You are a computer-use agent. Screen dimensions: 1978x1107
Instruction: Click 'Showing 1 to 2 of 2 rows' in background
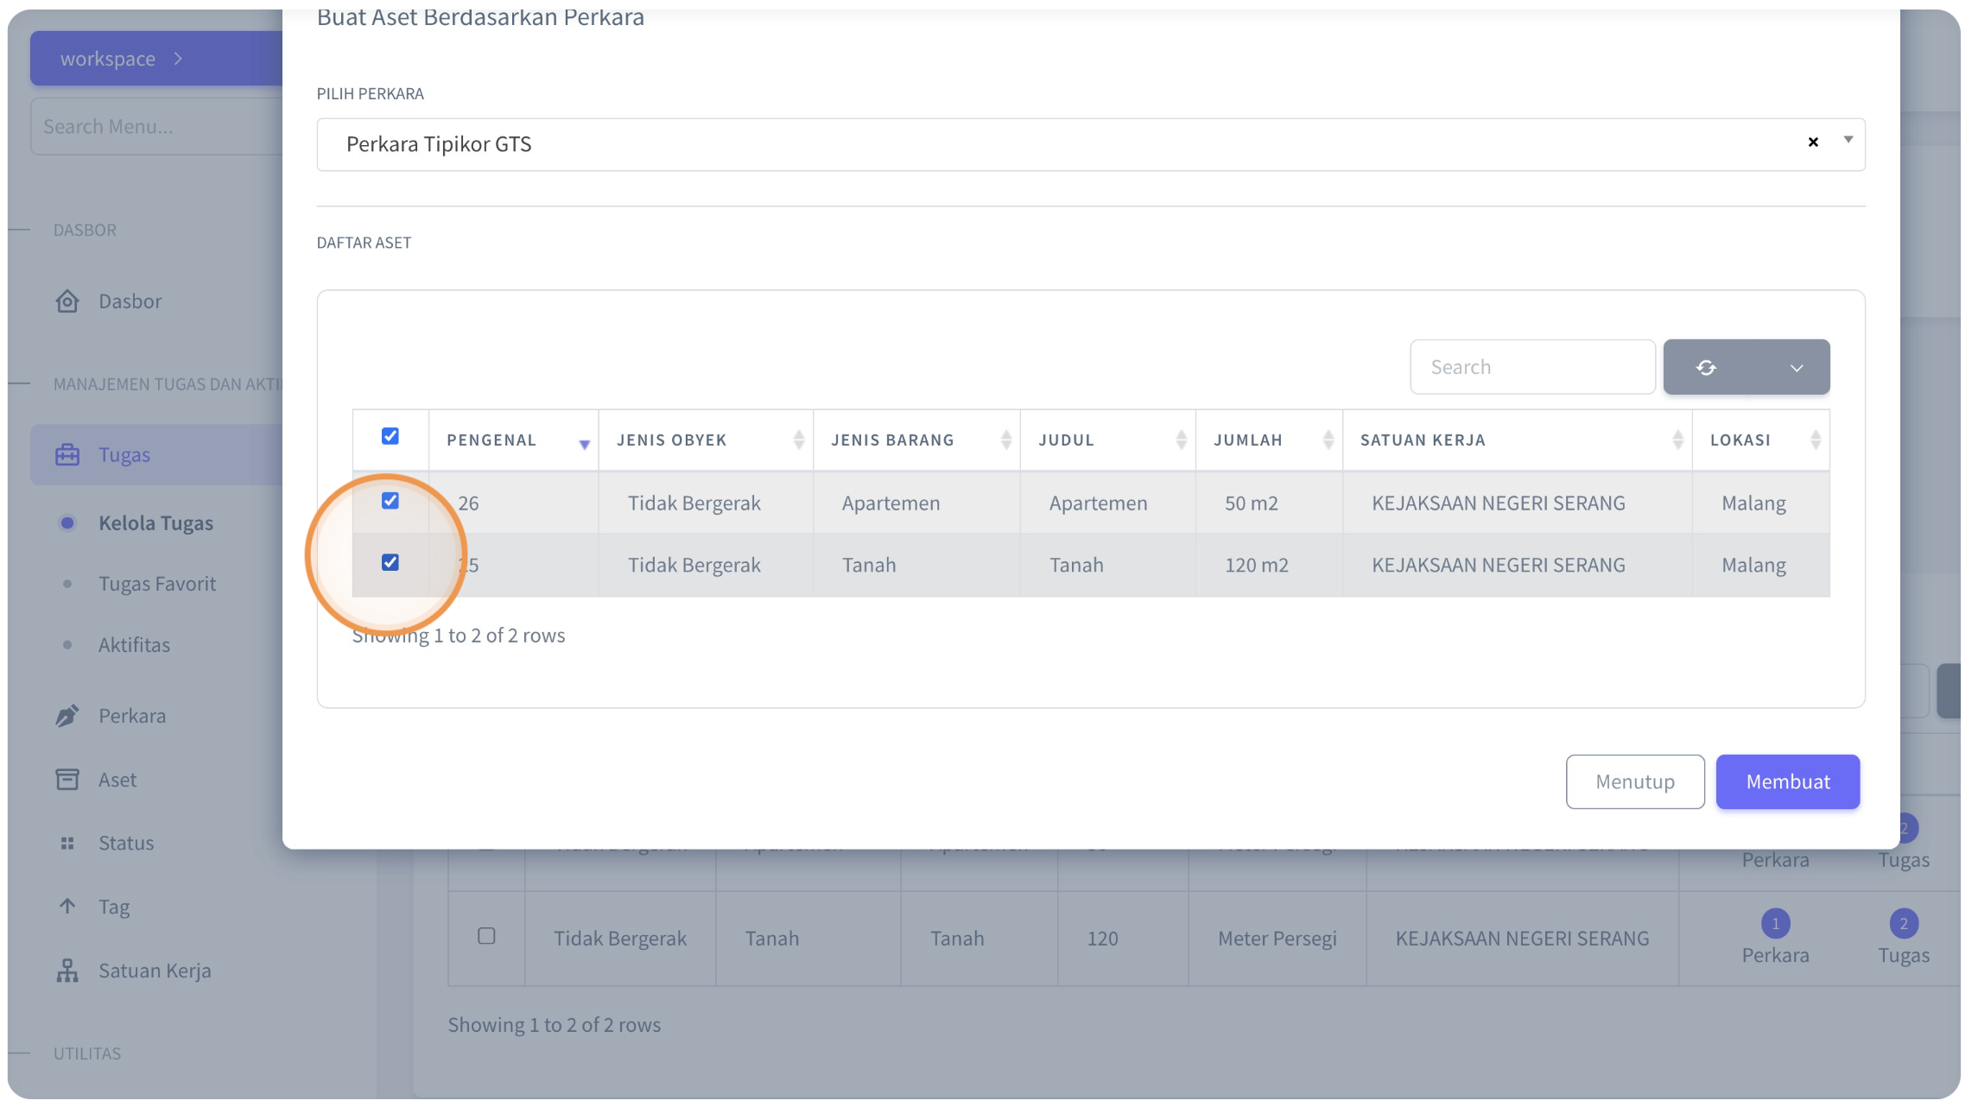pyautogui.click(x=554, y=1024)
